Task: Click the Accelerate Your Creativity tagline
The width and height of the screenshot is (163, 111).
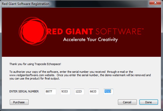Action: pos(90,40)
